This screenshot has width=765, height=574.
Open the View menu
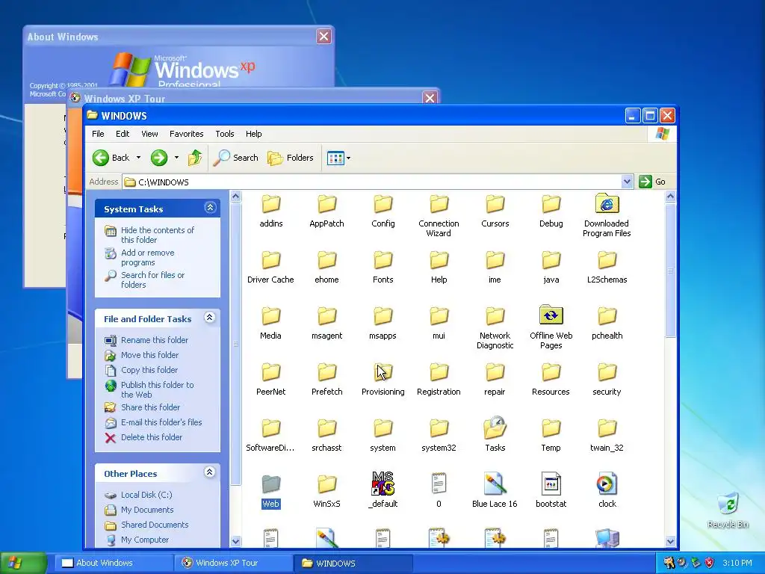pos(149,134)
